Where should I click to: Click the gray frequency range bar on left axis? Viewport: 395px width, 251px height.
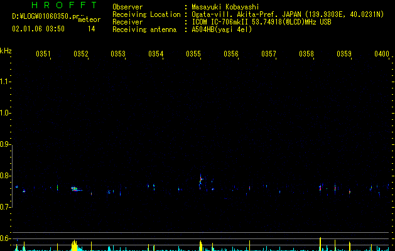12,176
